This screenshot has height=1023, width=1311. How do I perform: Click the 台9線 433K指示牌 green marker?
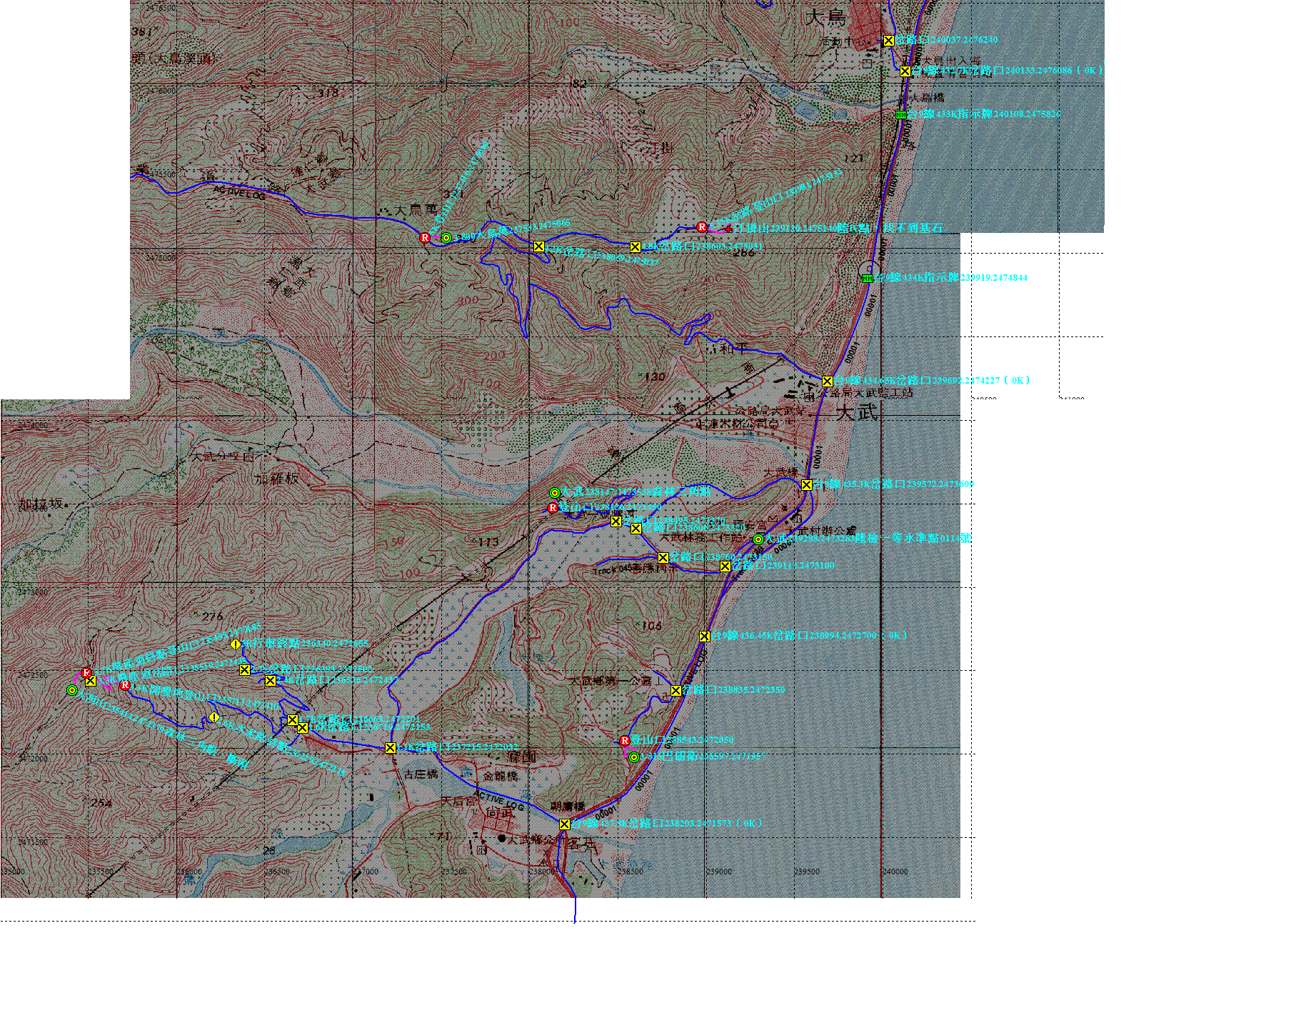tap(901, 115)
